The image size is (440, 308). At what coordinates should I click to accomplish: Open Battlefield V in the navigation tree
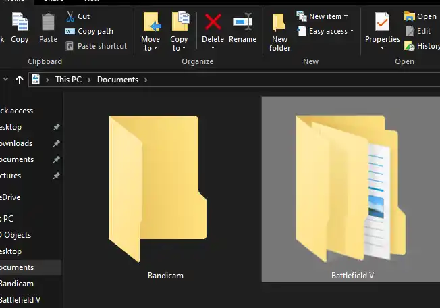coord(20,300)
